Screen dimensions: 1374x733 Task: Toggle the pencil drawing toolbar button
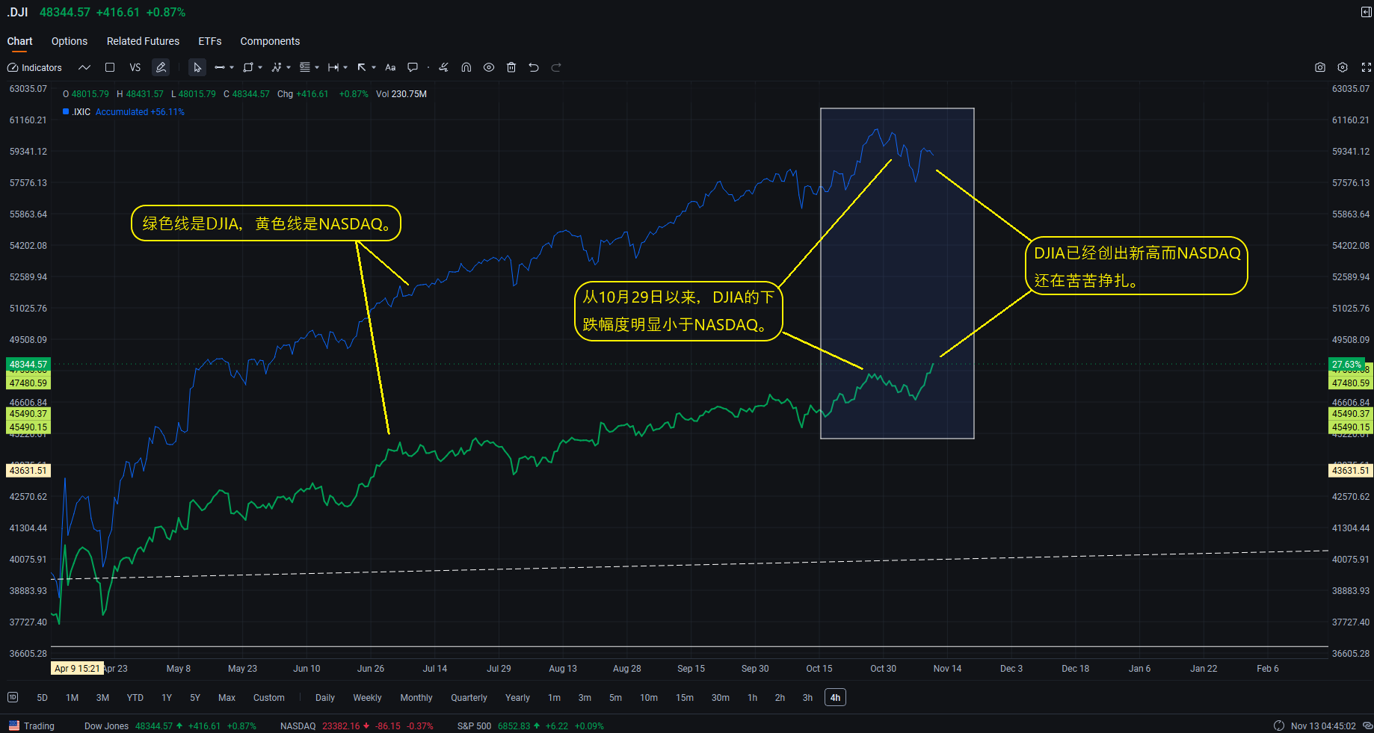click(161, 67)
